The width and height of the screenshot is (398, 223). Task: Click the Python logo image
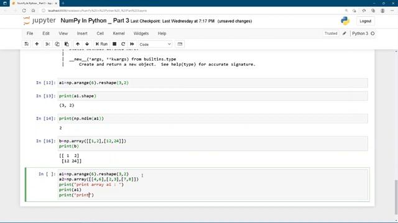(345, 20)
